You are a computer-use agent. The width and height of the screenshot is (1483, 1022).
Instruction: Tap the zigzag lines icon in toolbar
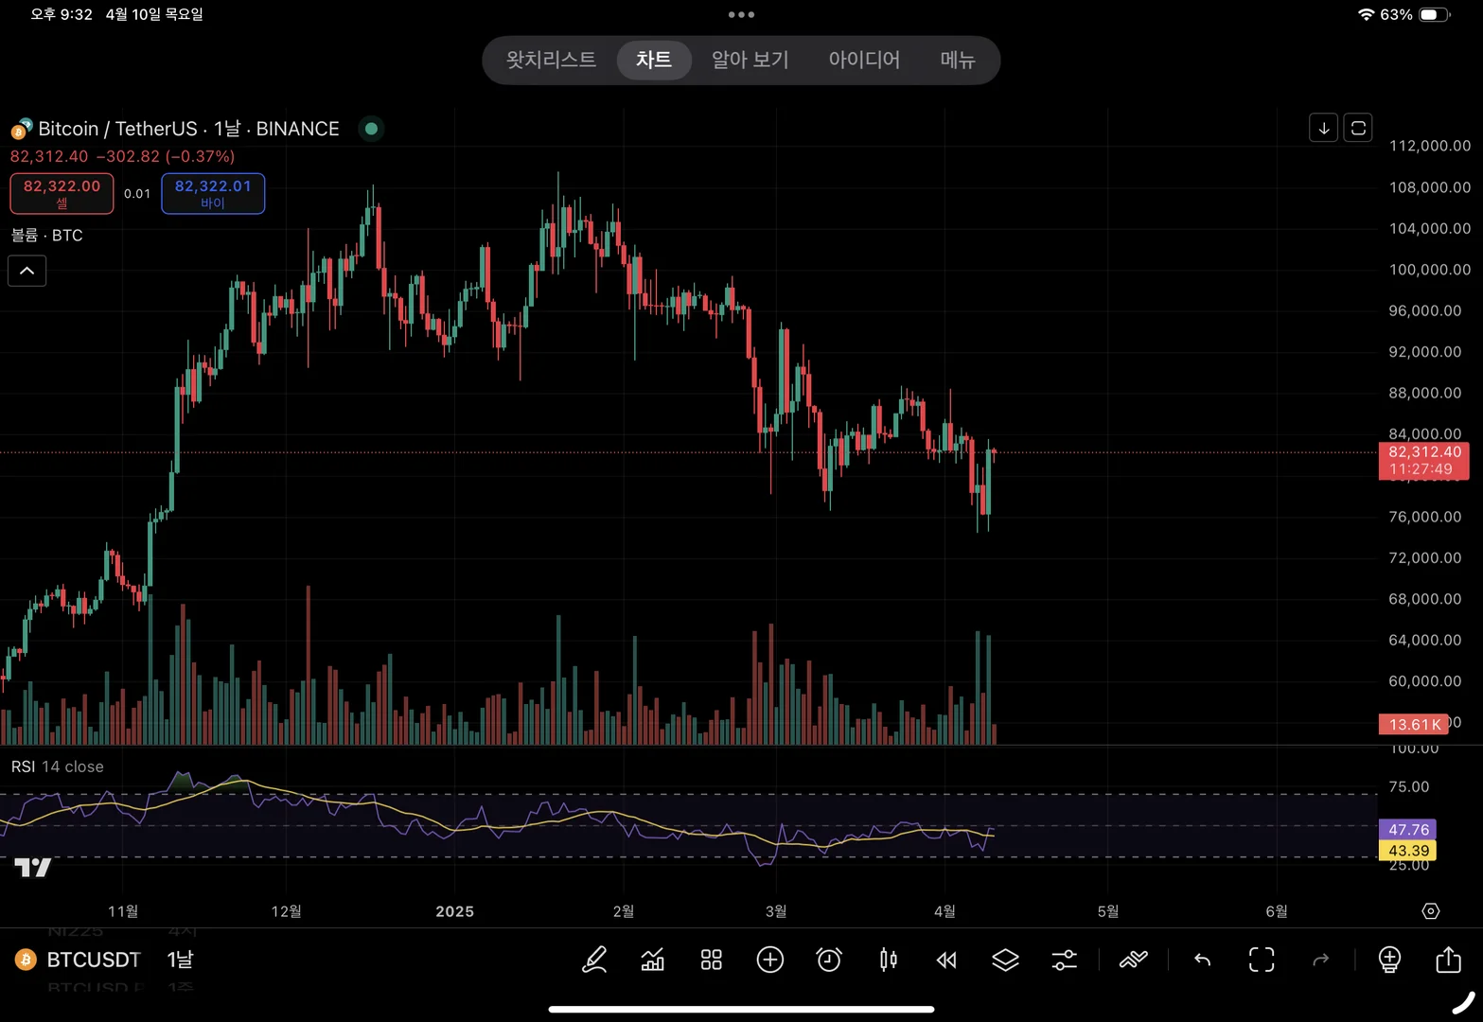[x=1133, y=960]
